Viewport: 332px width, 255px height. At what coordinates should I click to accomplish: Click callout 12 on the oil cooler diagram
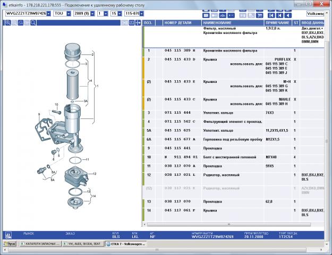pos(95,174)
